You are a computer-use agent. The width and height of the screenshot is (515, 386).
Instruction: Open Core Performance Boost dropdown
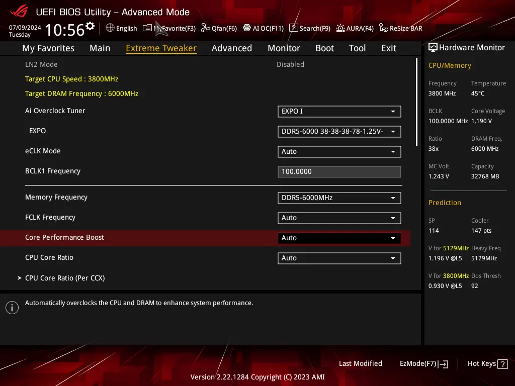(339, 238)
